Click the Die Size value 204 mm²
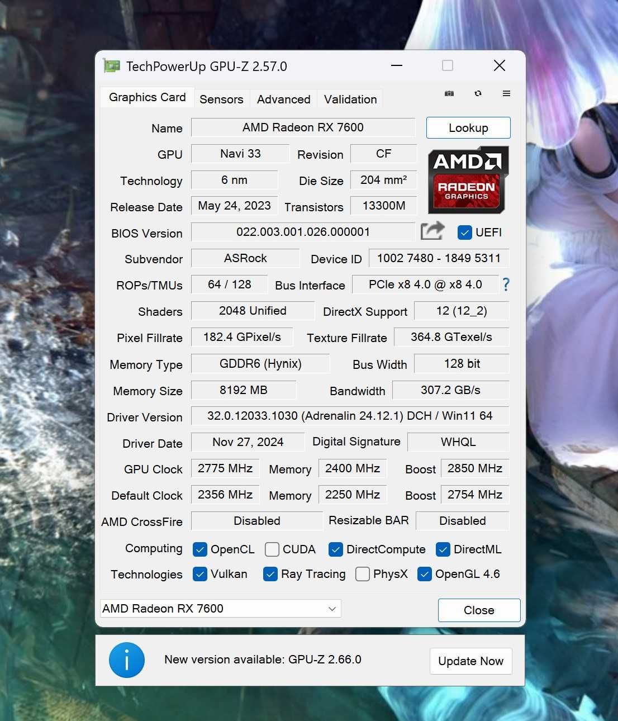 (x=384, y=180)
